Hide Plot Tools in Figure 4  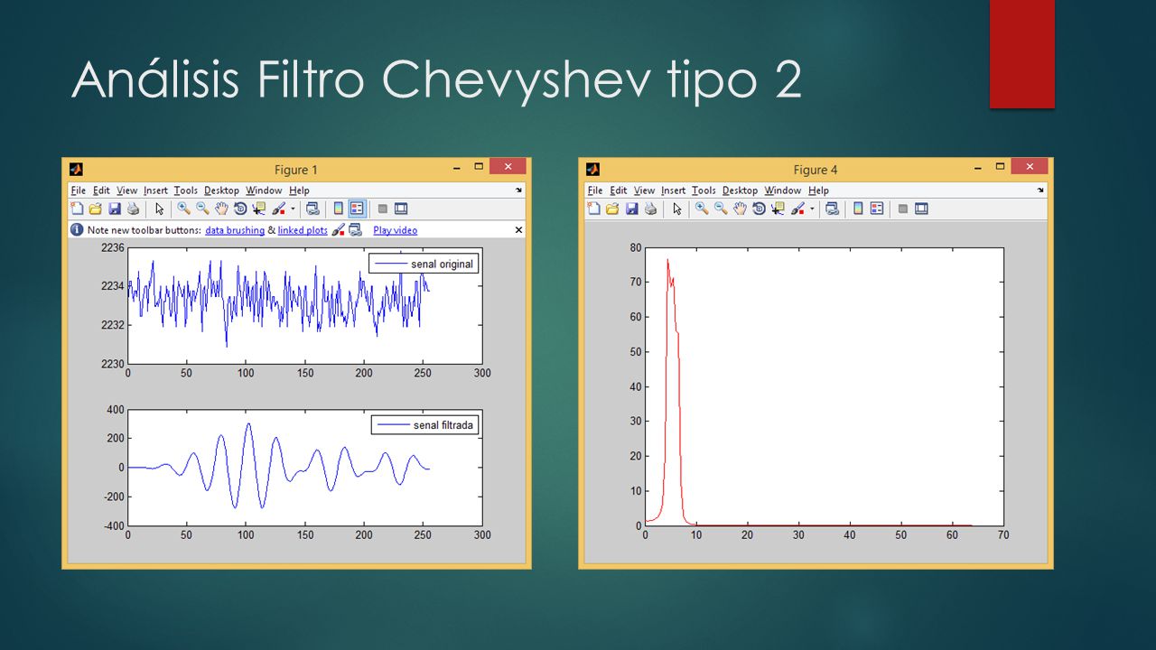click(x=902, y=209)
